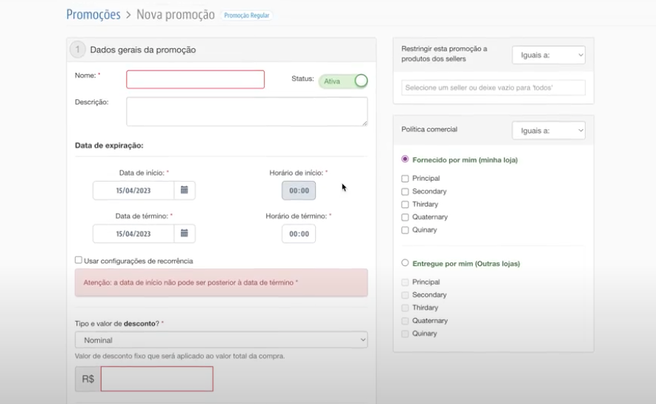Open Iguais a dropdown for Política comercial
This screenshot has height=404, width=656.
549,130
